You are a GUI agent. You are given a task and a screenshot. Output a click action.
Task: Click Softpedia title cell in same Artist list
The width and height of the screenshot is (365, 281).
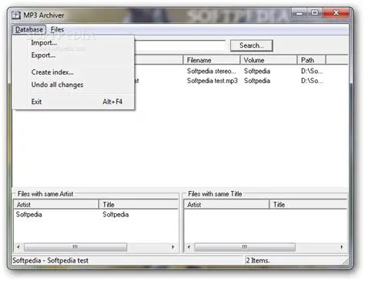pyautogui.click(x=116, y=215)
